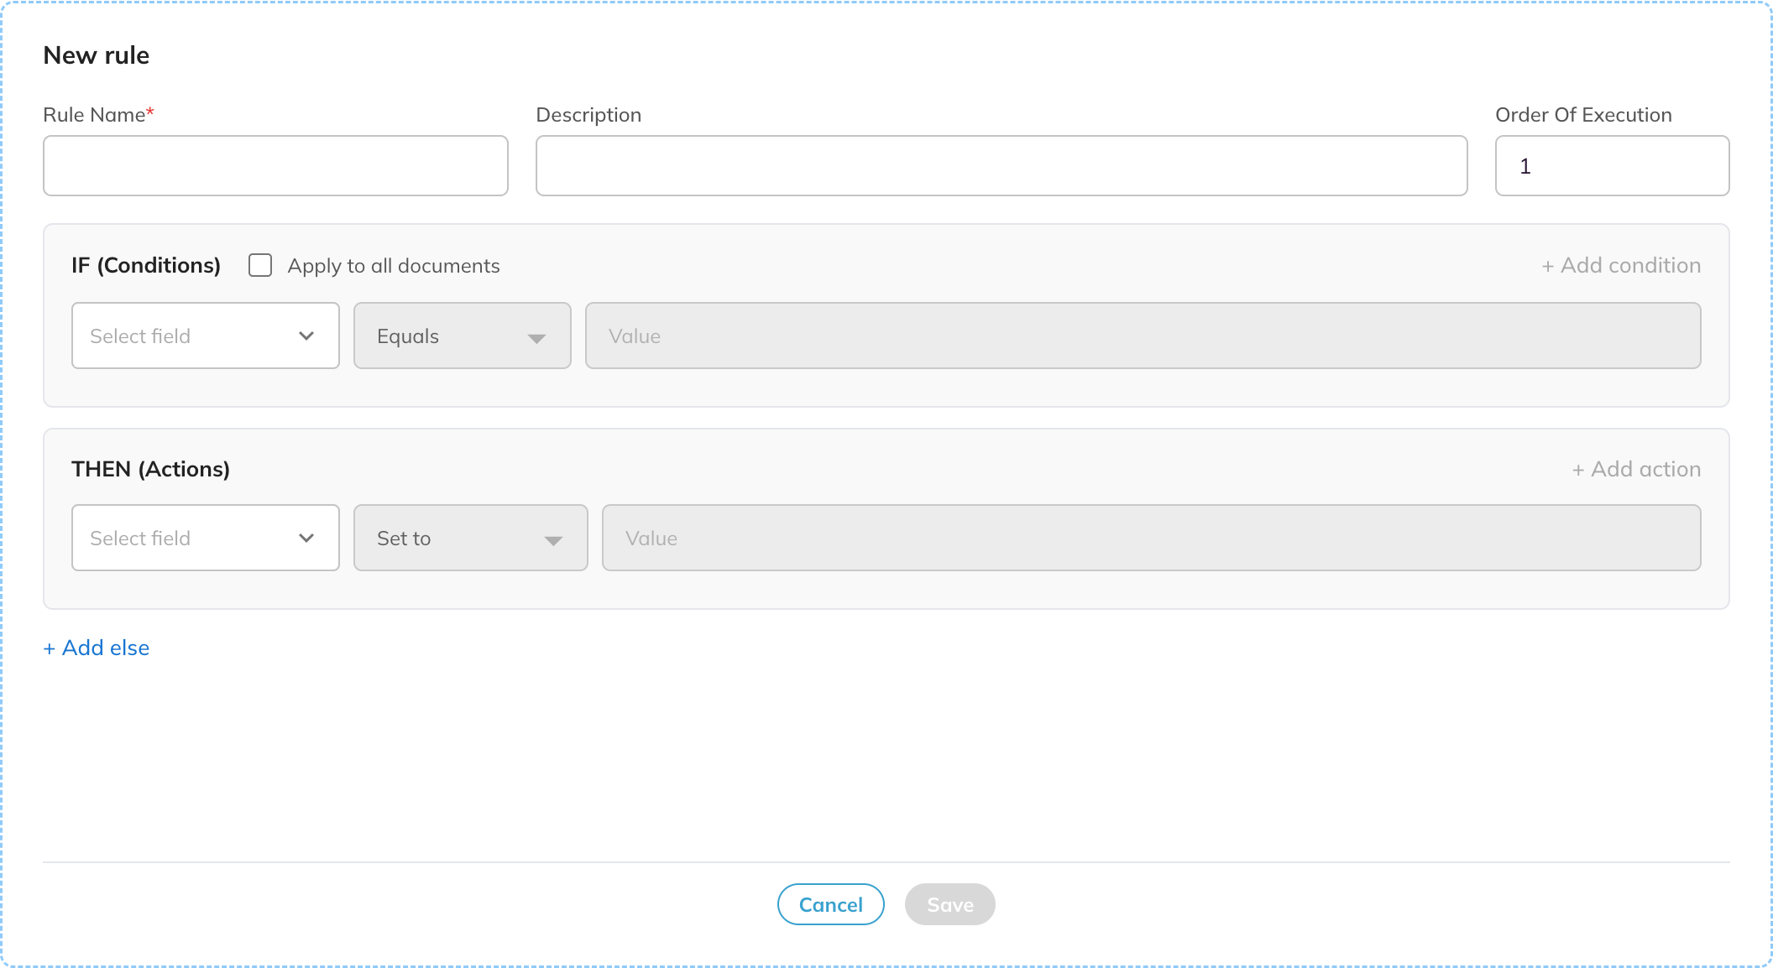Click the condition Value field next to Equals
This screenshot has width=1773, height=968.
coord(1143,336)
